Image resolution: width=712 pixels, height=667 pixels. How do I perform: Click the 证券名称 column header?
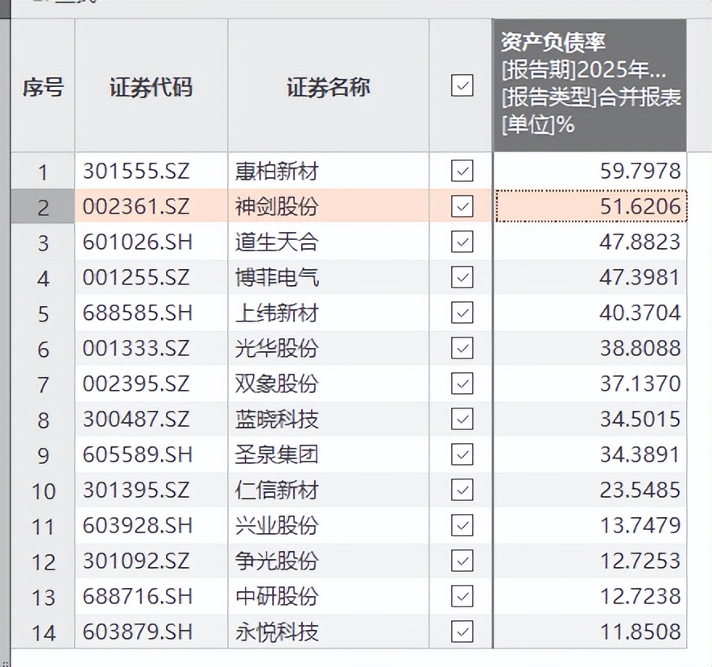tap(328, 87)
